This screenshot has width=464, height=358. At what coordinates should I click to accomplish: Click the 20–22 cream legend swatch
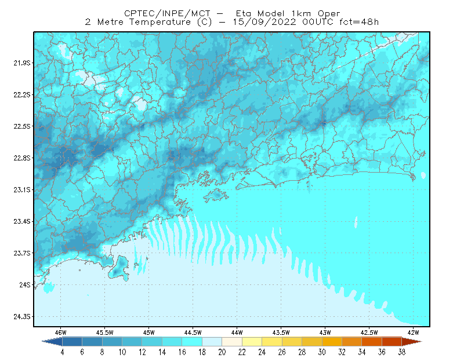(x=232, y=341)
